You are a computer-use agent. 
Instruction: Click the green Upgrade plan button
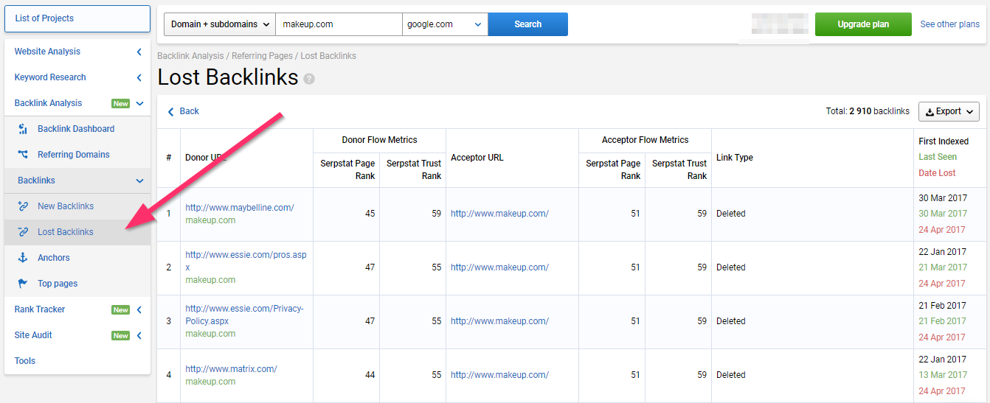(x=863, y=24)
